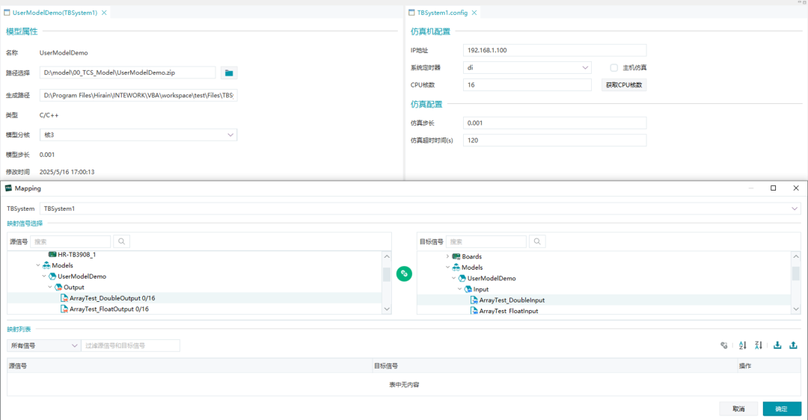808x420 pixels.
Task: Click the 取消 cancel button
Action: point(738,409)
